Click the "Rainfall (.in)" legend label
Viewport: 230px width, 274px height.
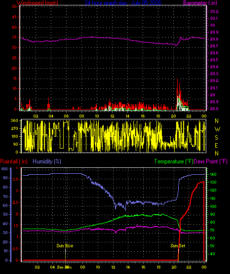click(x=14, y=161)
